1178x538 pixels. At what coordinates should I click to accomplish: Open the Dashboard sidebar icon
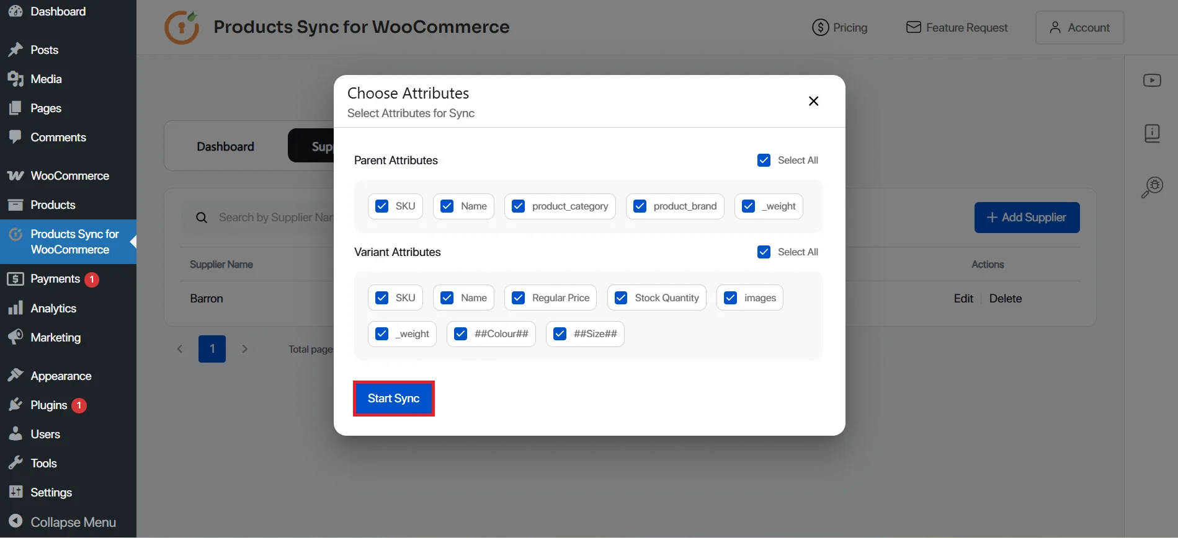pyautogui.click(x=16, y=11)
